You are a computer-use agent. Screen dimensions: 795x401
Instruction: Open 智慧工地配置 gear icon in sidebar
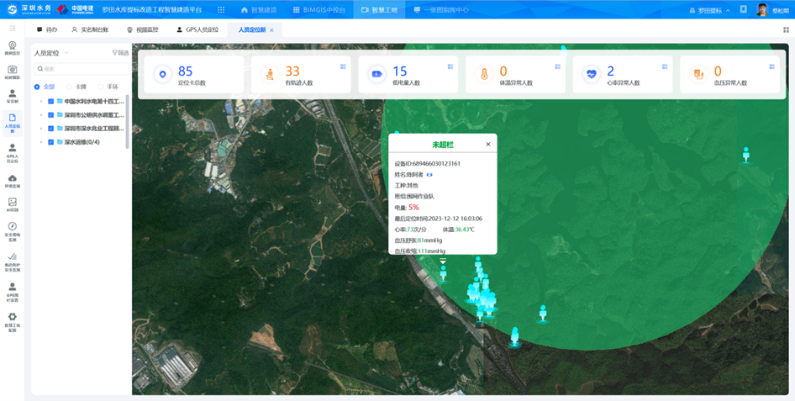tap(12, 319)
